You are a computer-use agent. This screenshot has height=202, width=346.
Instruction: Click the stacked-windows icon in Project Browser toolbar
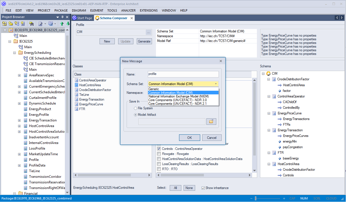[50, 24]
